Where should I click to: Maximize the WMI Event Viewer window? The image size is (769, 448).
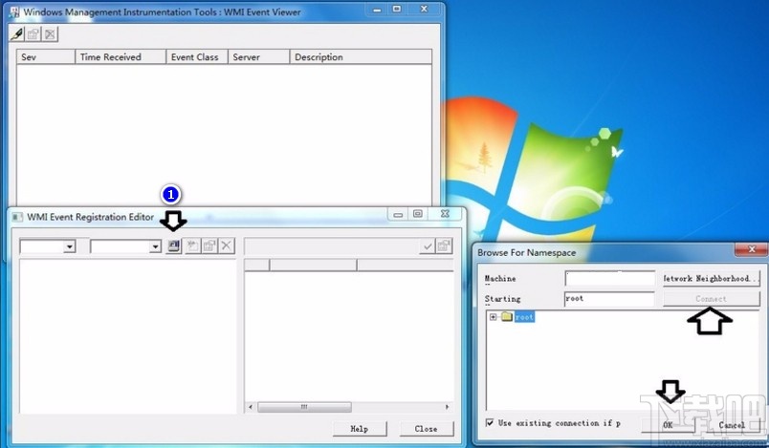[x=397, y=9]
